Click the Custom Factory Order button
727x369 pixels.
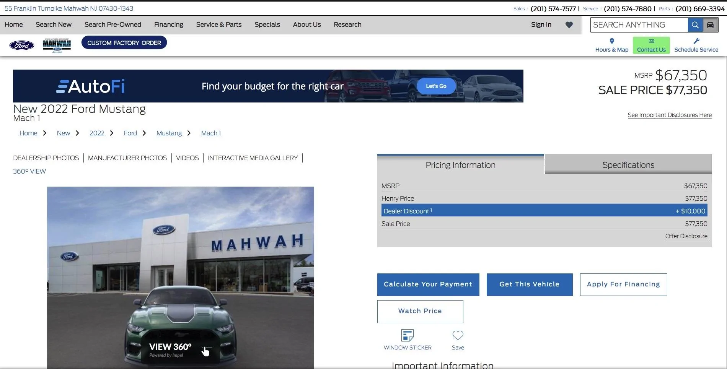(124, 43)
